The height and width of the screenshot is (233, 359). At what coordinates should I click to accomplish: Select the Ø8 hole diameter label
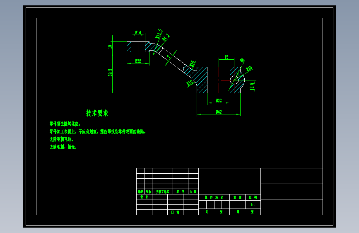(x=243, y=61)
